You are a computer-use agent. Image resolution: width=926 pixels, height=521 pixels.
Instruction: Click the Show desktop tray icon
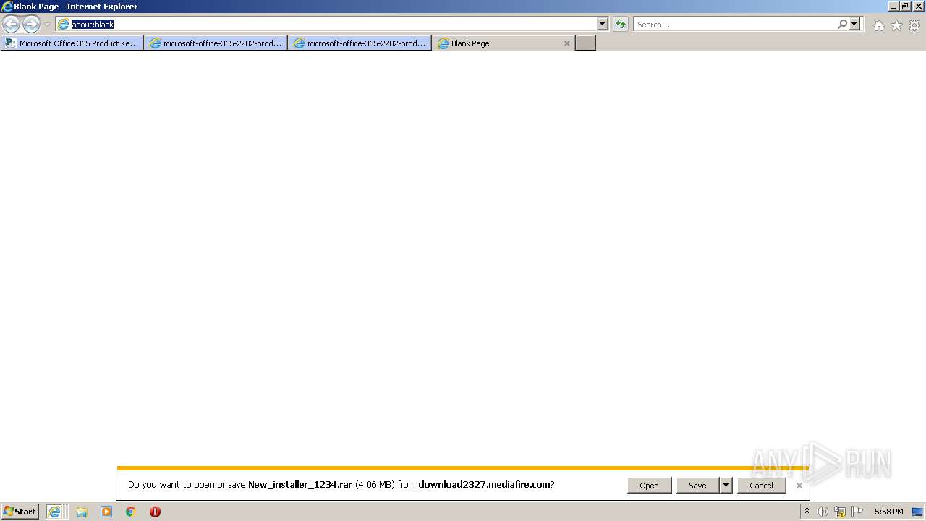click(917, 512)
